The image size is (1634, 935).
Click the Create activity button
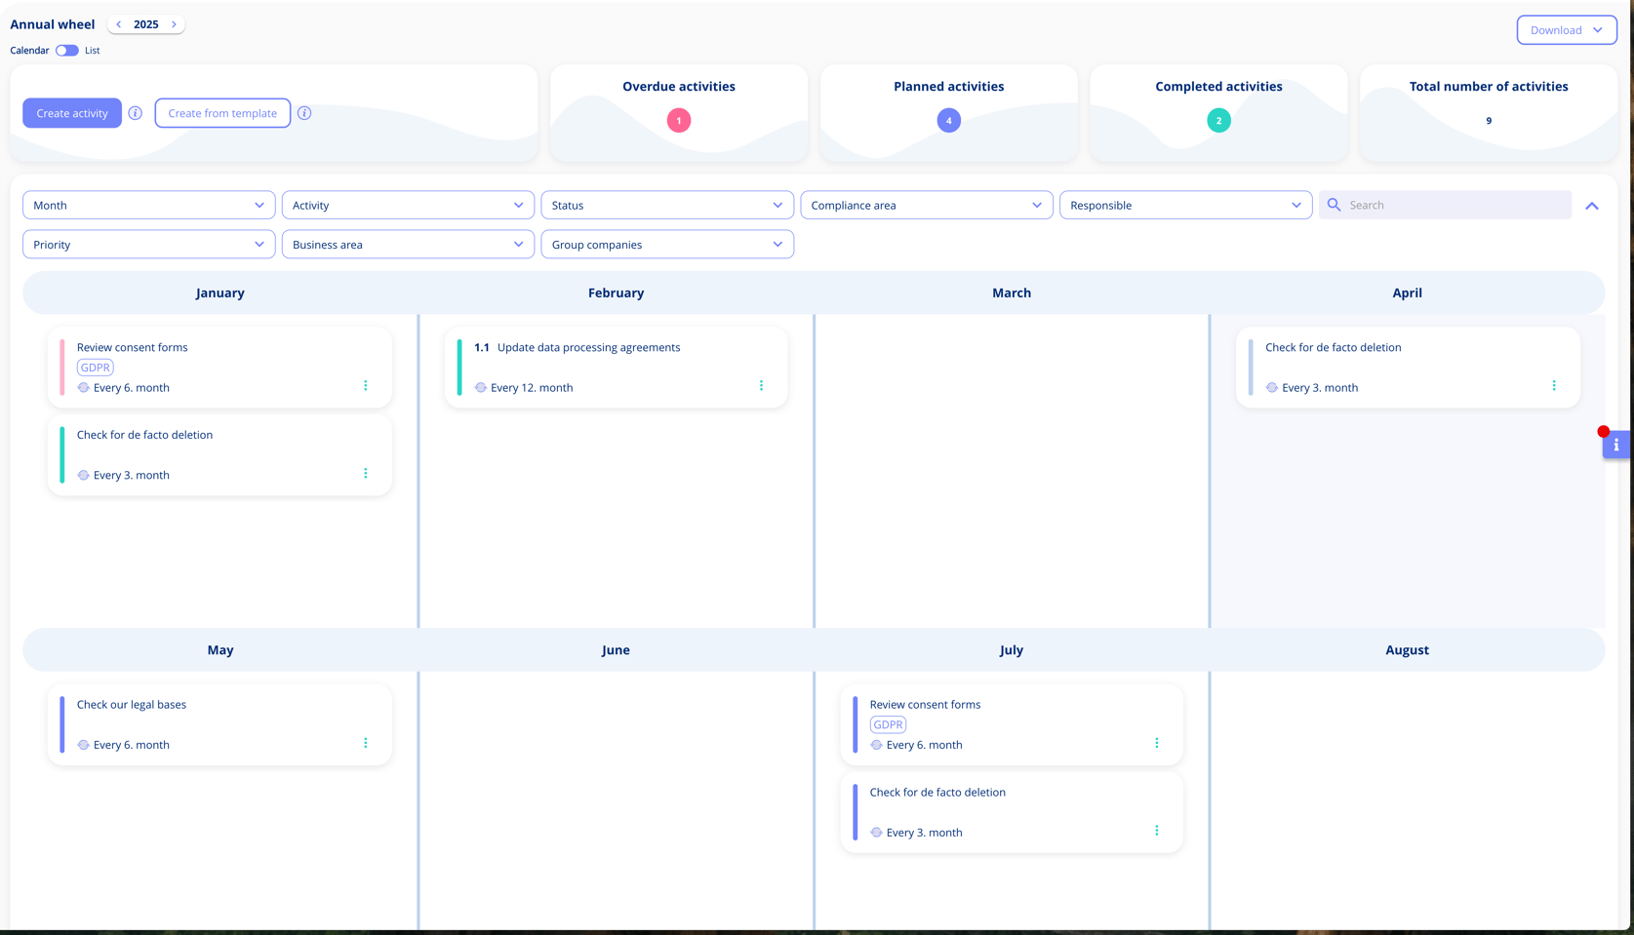72,113
